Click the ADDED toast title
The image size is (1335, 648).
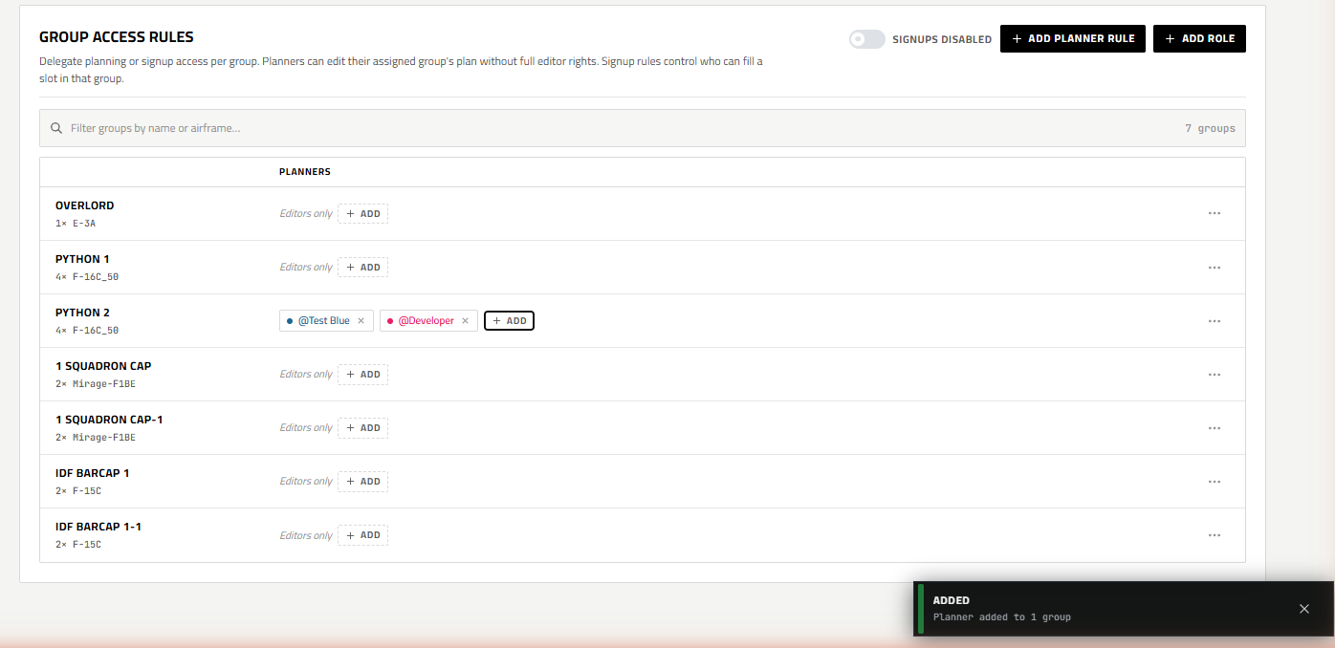click(x=952, y=600)
